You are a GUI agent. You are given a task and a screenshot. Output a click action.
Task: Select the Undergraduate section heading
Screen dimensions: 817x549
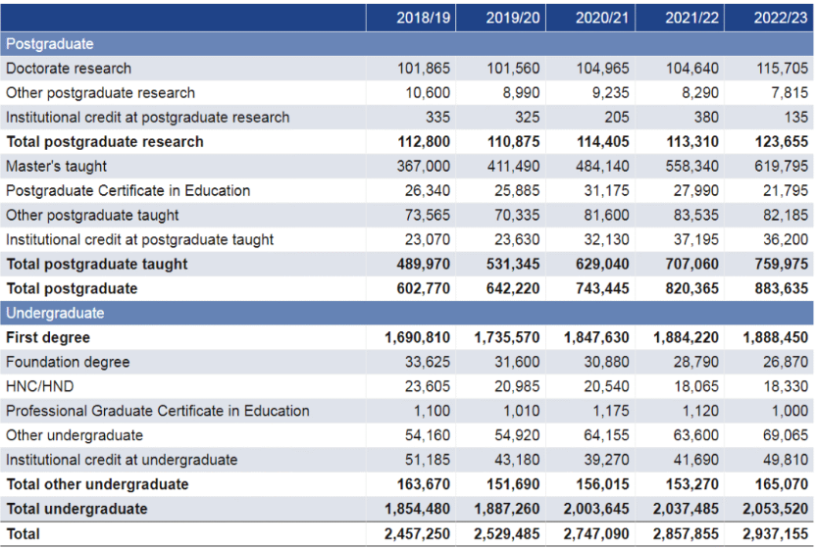(55, 313)
